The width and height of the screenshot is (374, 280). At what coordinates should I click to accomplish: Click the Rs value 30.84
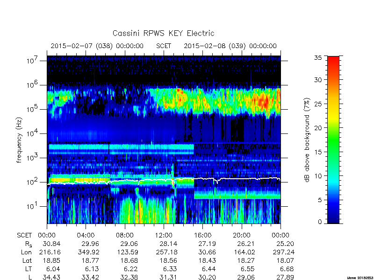(x=51, y=244)
